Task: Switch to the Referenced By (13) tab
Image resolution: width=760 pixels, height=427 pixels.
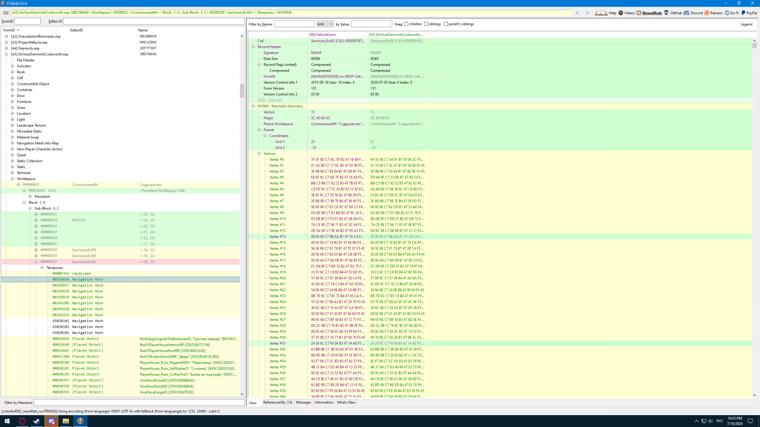Action: 277,402
